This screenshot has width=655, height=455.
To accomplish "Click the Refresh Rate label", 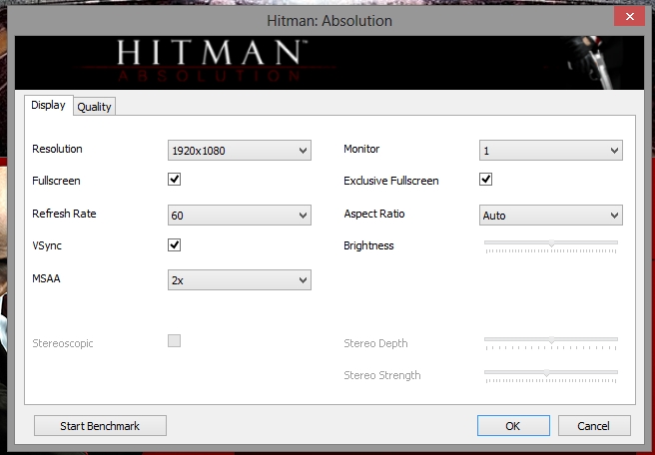I will tap(64, 214).
